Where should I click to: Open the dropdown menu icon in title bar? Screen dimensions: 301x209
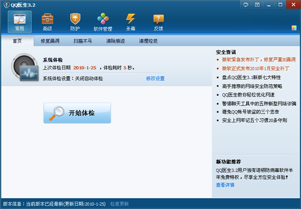[x=257, y=5]
